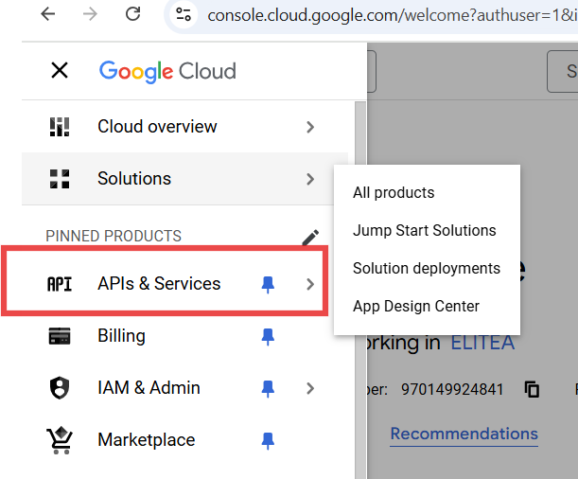Open IAM & Admin
Image resolution: width=578 pixels, height=479 pixels.
pyautogui.click(x=184, y=388)
